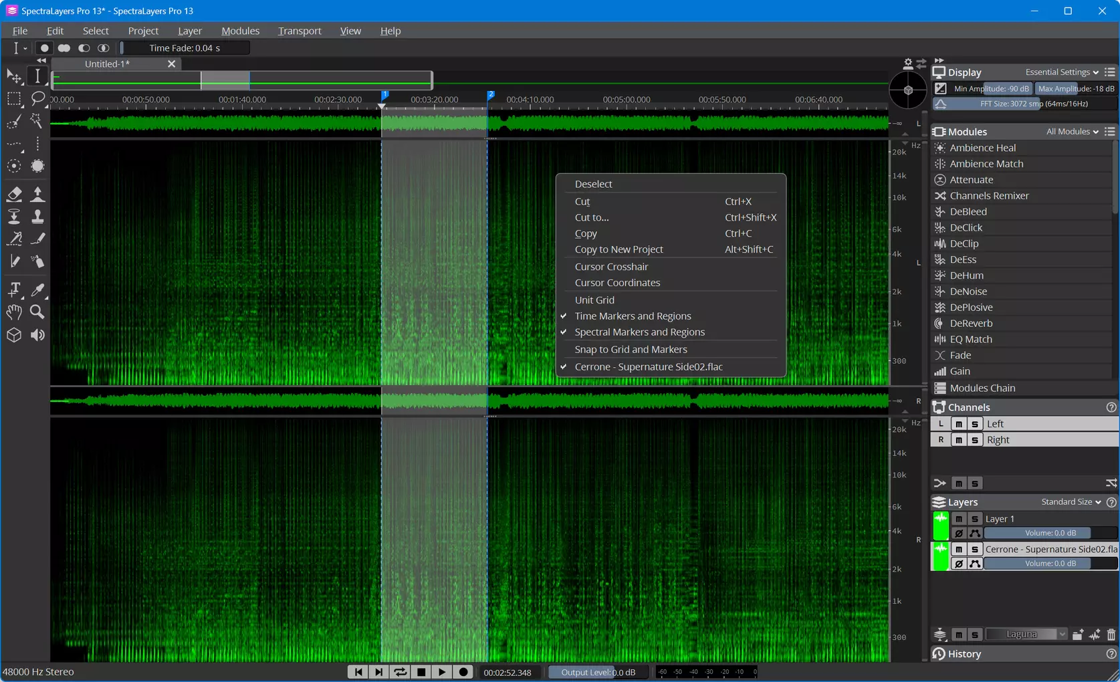Screen dimensions: 1120x682
Task: Mute the Left channel
Action: [959, 424]
